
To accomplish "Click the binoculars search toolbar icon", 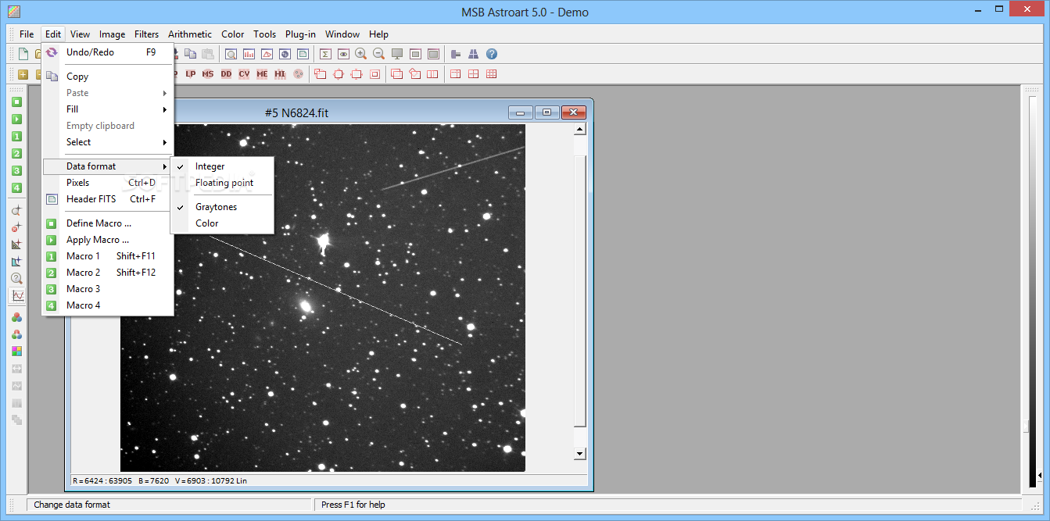I will pyautogui.click(x=474, y=54).
